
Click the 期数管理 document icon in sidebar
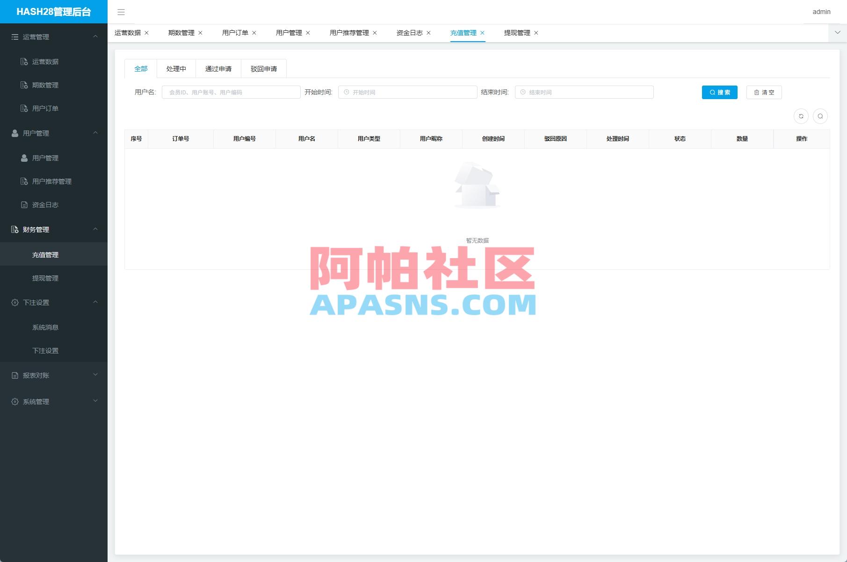point(23,85)
